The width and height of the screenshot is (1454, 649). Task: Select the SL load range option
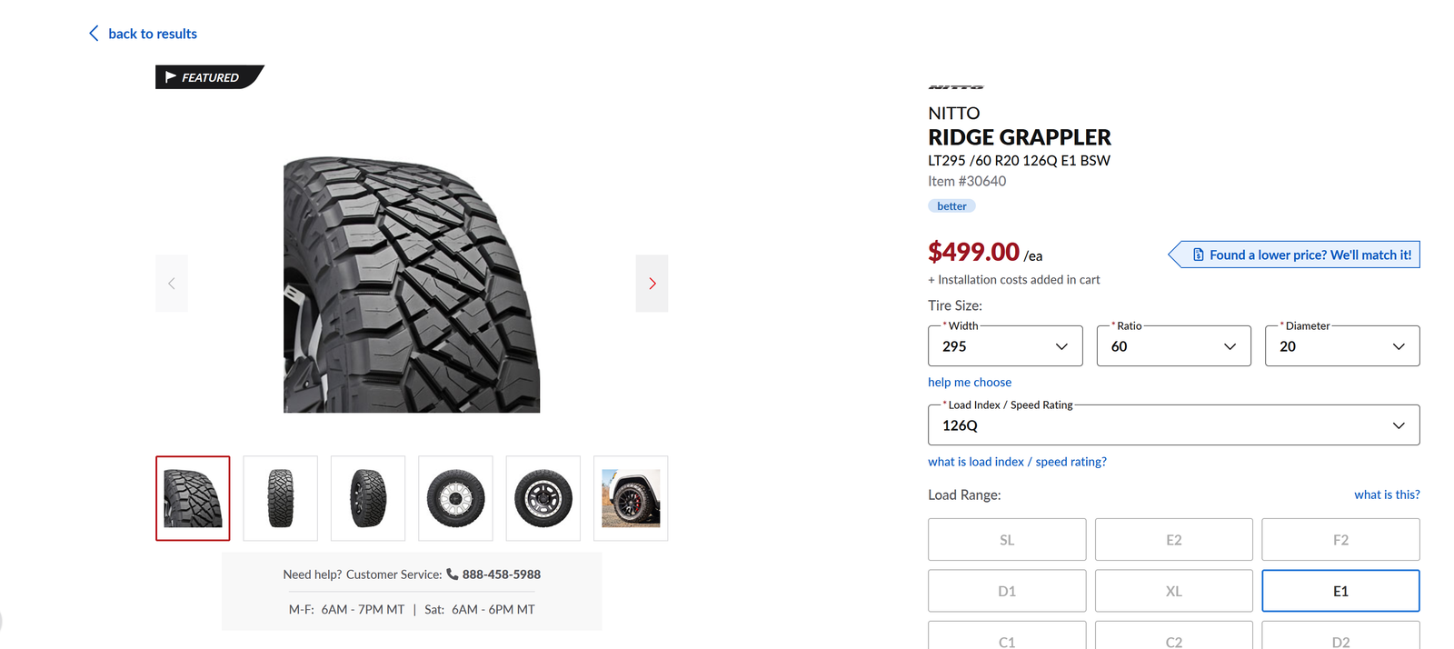(1006, 540)
